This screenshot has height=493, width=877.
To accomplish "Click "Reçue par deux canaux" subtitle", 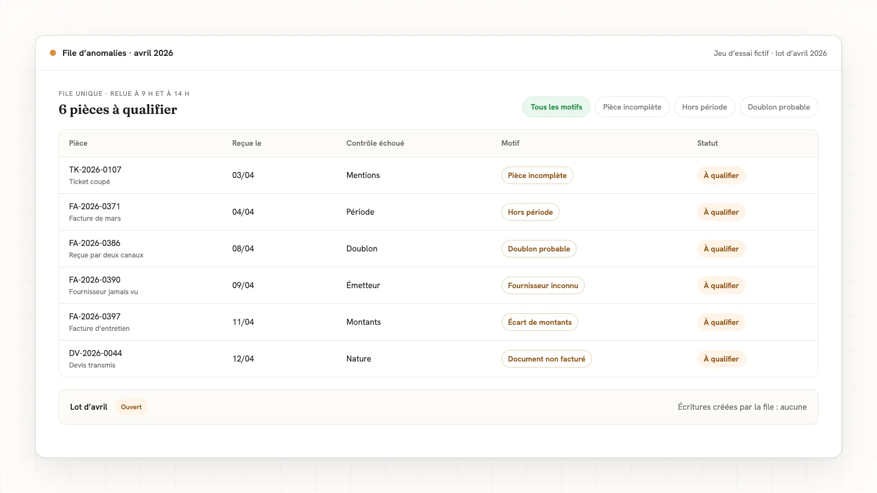I will coord(106,255).
